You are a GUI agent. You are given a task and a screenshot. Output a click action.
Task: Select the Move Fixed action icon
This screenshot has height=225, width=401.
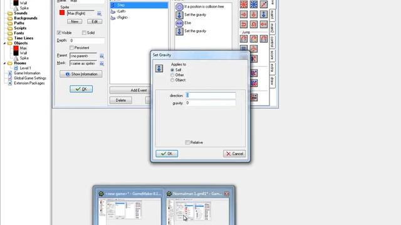click(x=244, y=4)
